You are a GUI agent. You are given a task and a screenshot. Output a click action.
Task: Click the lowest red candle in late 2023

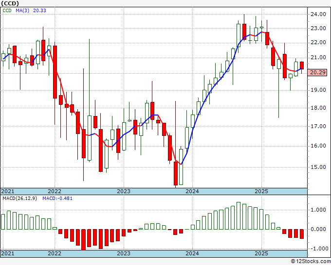(176, 173)
